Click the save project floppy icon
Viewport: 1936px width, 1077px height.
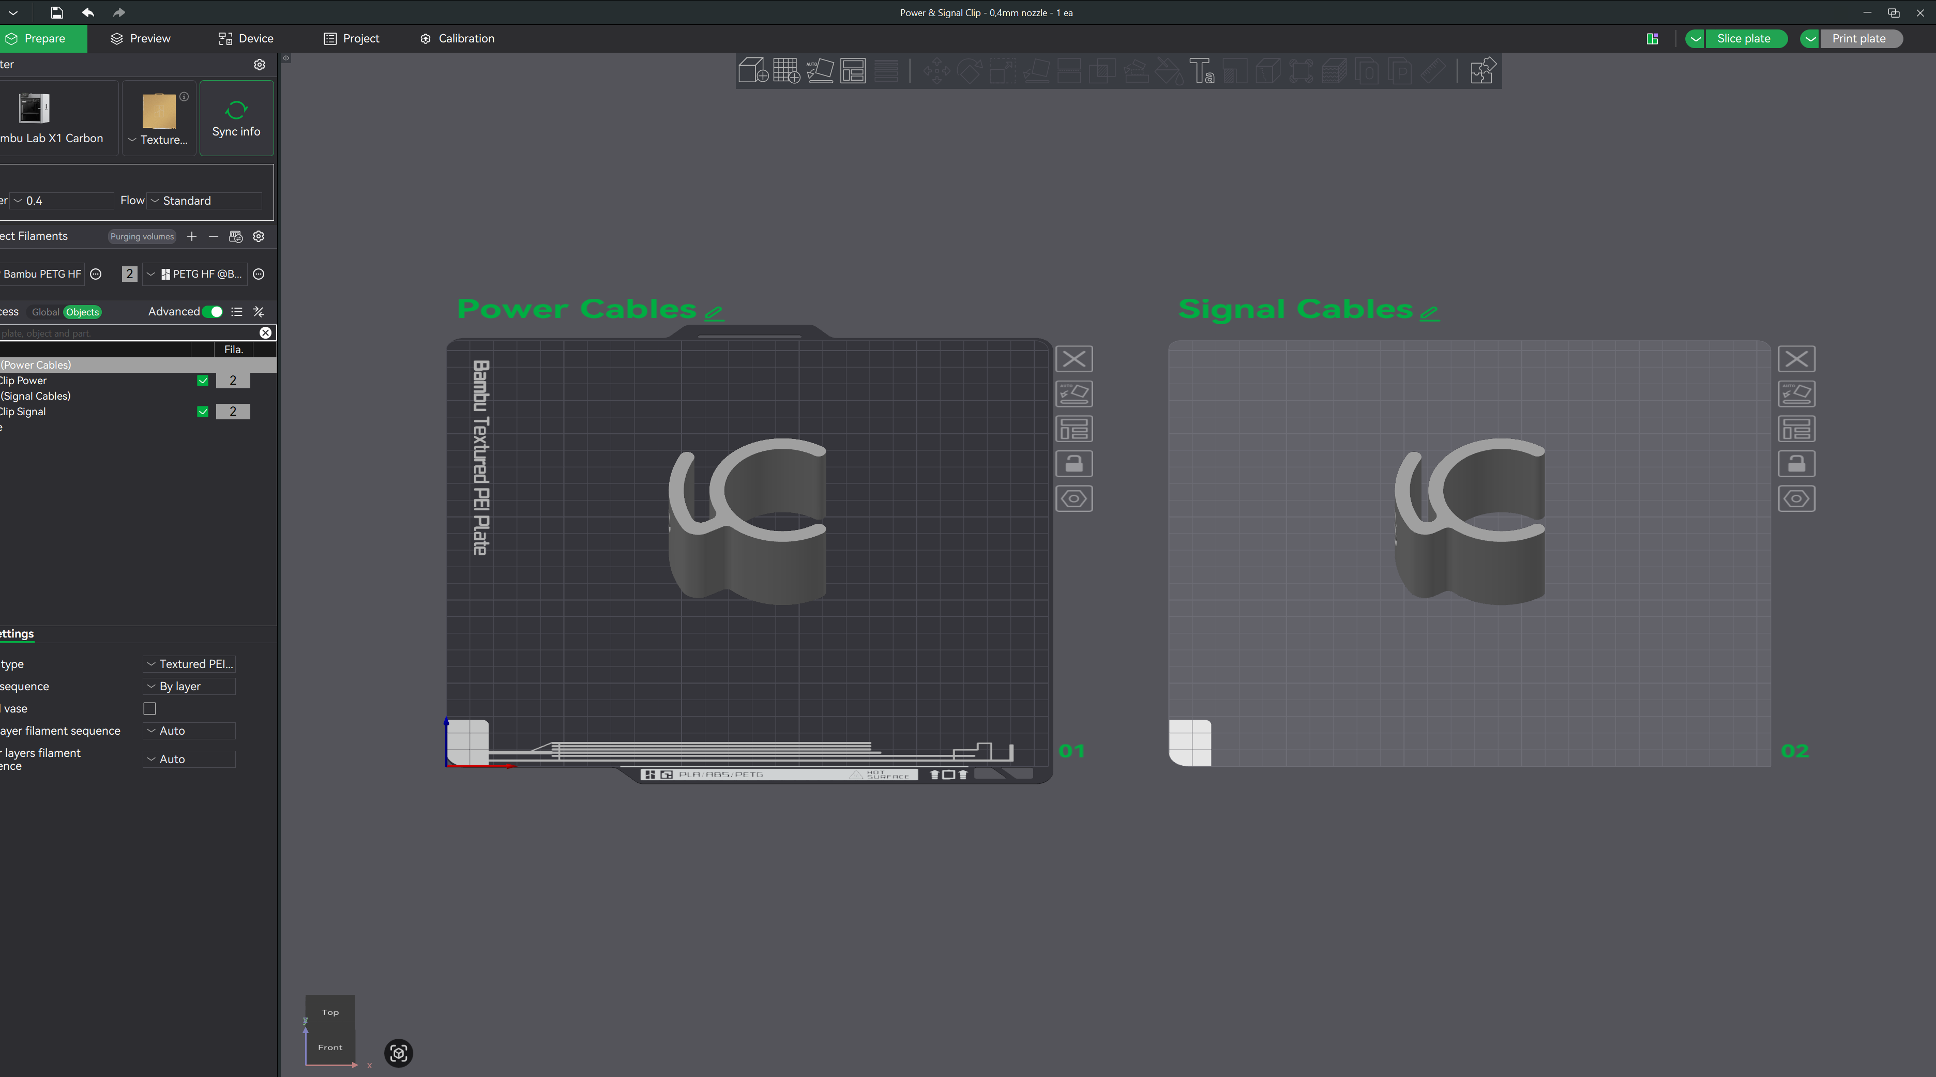56,12
